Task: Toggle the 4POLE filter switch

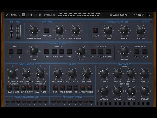Action: (x=82, y=88)
